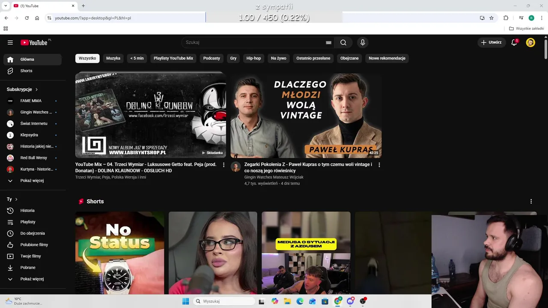Viewport: 548px width, 308px height.
Task: Open Twoje filmy in the sidebar
Action: pos(33,256)
